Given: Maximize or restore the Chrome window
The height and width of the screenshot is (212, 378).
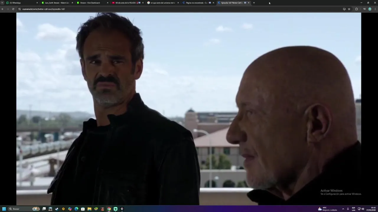Looking at the screenshot, I should coord(368,3).
